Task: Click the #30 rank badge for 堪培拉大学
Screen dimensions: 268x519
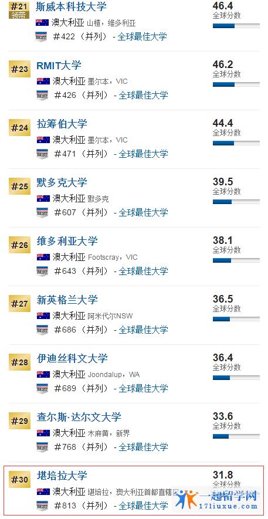Action: (x=19, y=480)
